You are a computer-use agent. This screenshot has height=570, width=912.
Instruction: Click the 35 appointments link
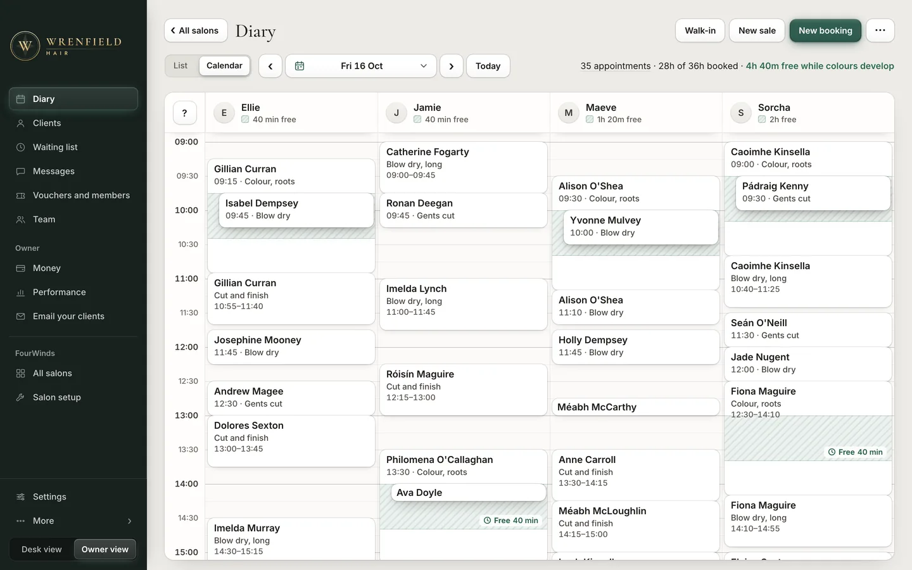pyautogui.click(x=616, y=66)
